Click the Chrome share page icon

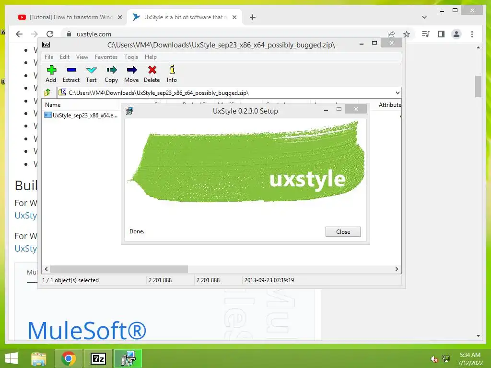(x=391, y=34)
